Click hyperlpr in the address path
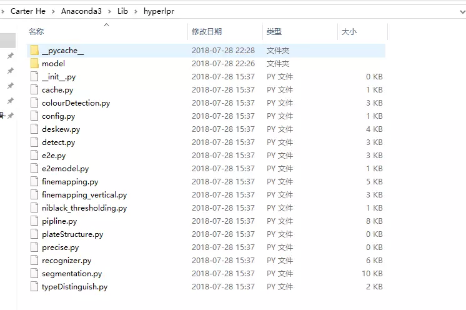 tap(159, 11)
